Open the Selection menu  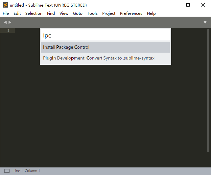pos(34,13)
